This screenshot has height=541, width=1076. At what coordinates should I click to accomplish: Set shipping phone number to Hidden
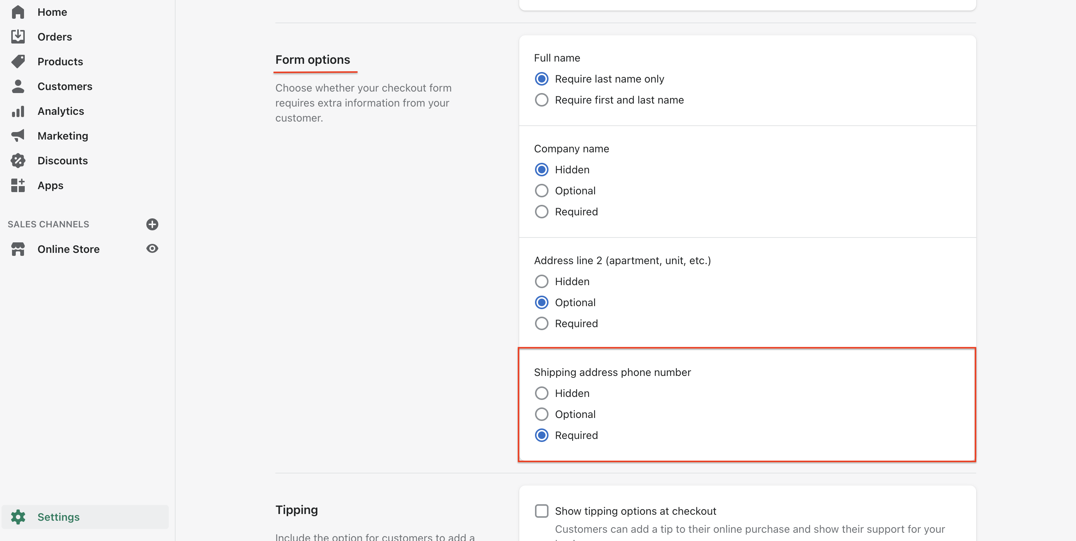[x=541, y=393]
